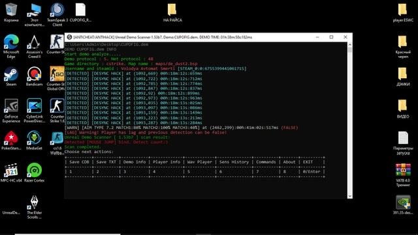Click the Save CDB option in console
This screenshot has width=418, height=235.
click(x=79, y=162)
